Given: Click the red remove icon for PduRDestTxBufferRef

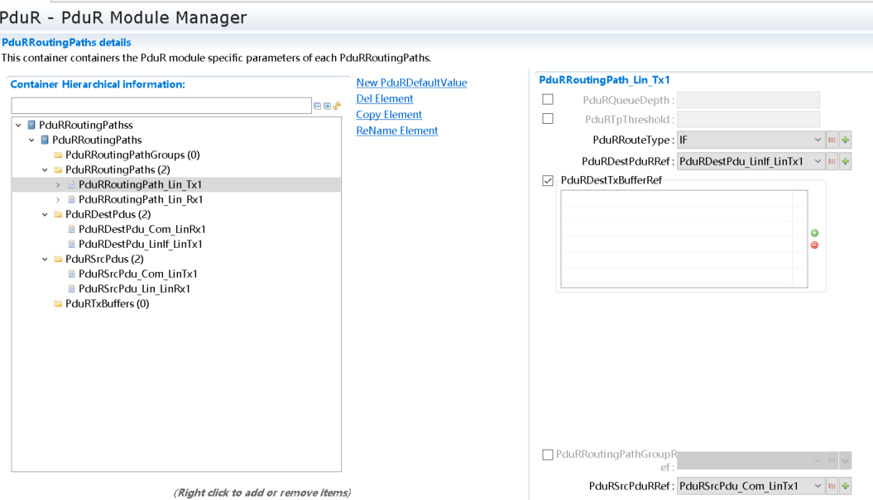Looking at the screenshot, I should (x=814, y=245).
